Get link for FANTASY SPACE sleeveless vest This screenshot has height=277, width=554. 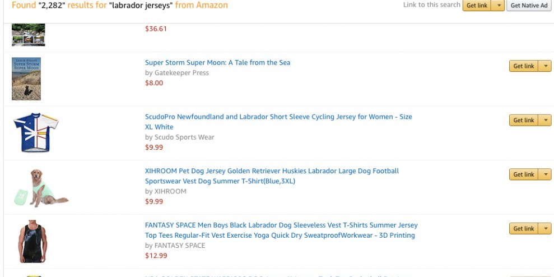[x=524, y=228]
